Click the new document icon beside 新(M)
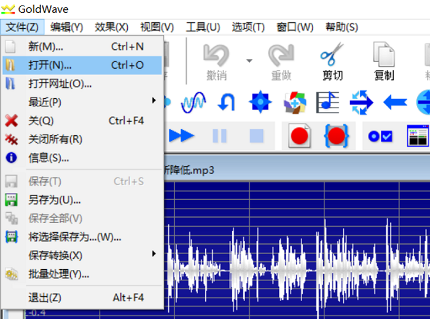430x319 pixels. click(10, 47)
